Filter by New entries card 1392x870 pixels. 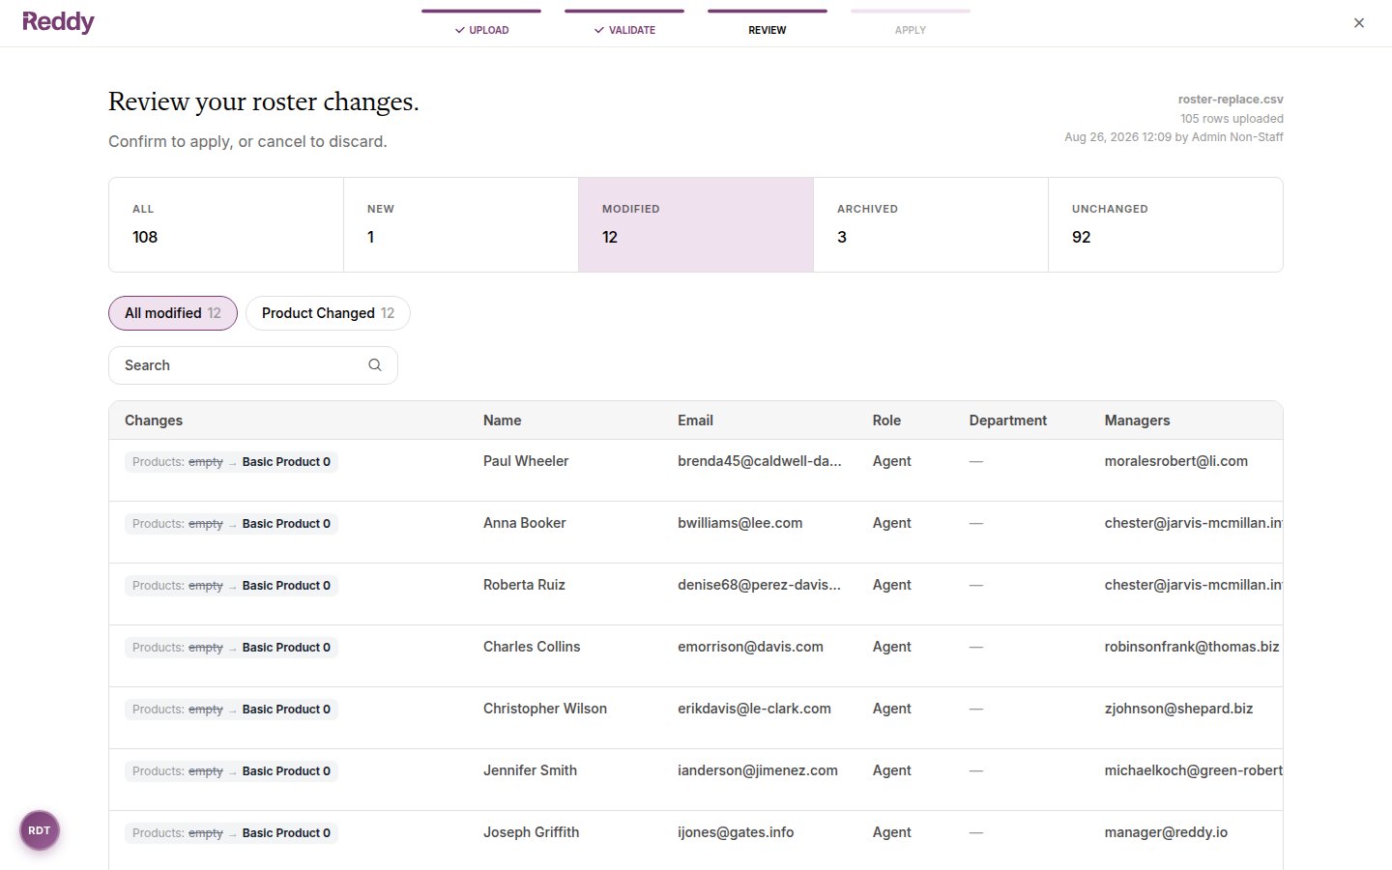point(461,224)
